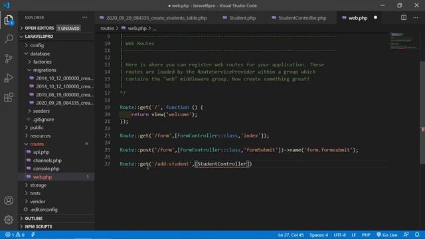Expand the public folder

point(37,127)
